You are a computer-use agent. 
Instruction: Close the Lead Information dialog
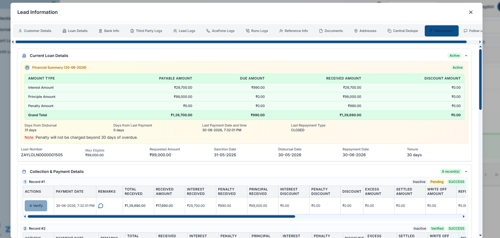pyautogui.click(x=471, y=12)
